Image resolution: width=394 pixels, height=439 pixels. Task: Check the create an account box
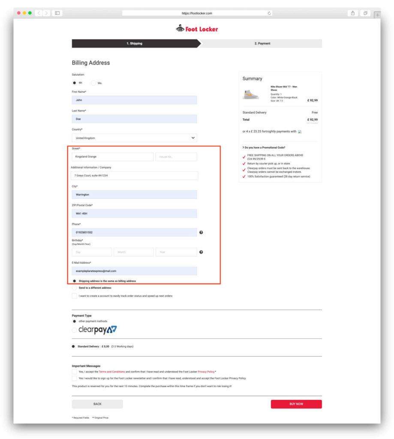click(74, 296)
